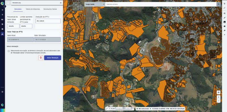Click Iniciar Simulação button

click(x=53, y=58)
